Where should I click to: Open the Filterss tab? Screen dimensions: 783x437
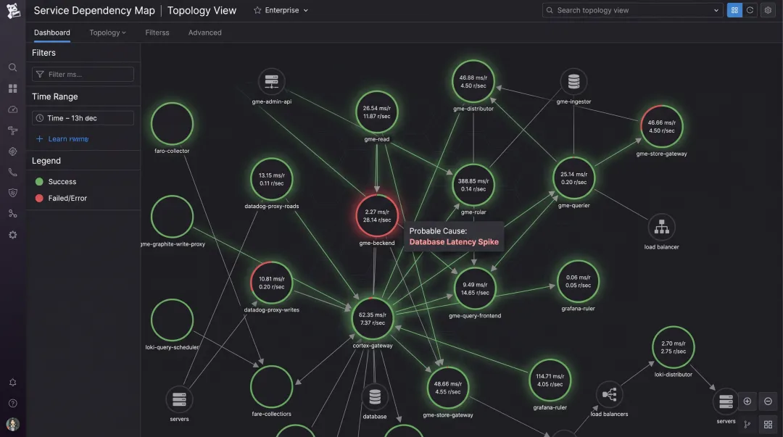coord(157,33)
